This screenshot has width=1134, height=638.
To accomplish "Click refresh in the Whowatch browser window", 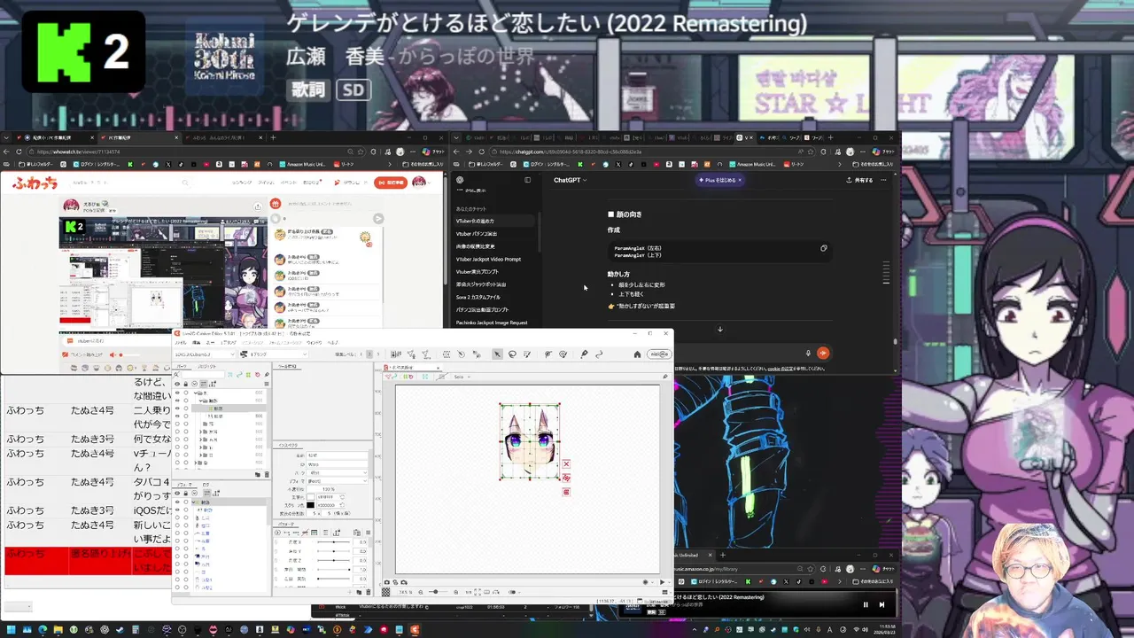I will [x=19, y=152].
